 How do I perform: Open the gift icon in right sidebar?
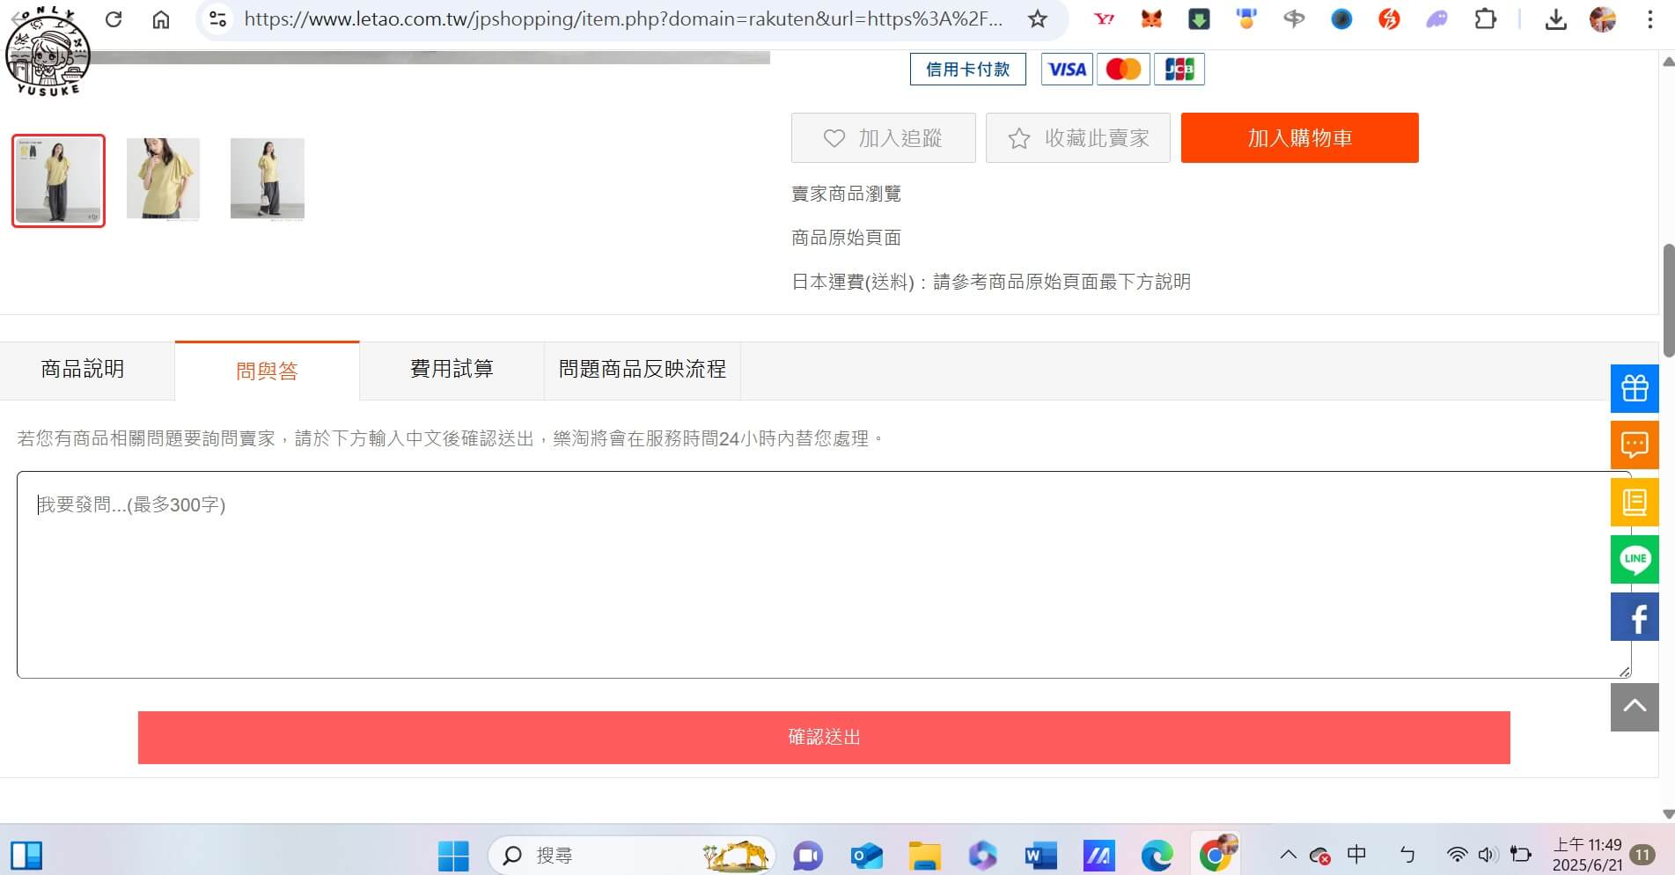pos(1634,388)
